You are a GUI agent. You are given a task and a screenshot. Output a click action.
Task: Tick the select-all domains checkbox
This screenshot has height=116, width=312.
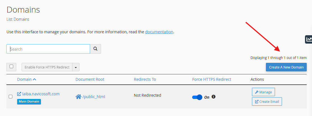11,67
